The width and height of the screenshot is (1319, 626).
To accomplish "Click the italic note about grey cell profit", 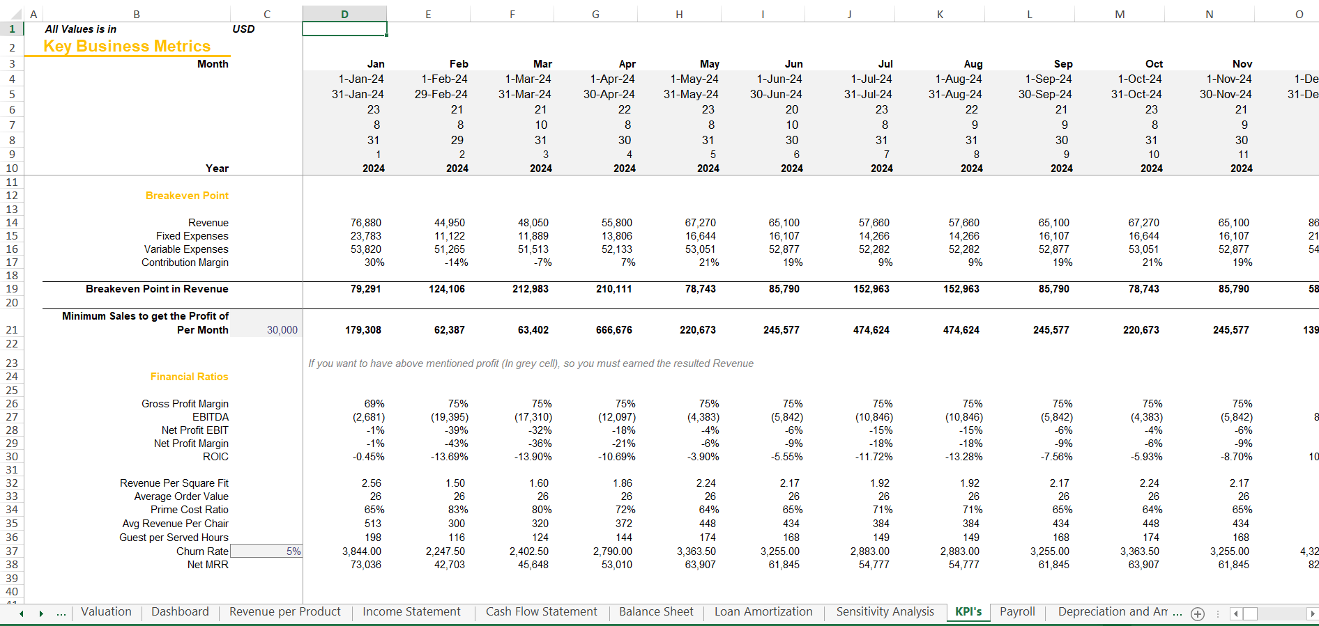I will coord(531,363).
